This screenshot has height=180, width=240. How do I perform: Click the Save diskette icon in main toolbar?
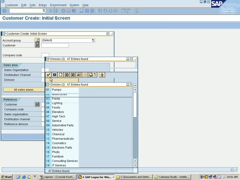55,11
